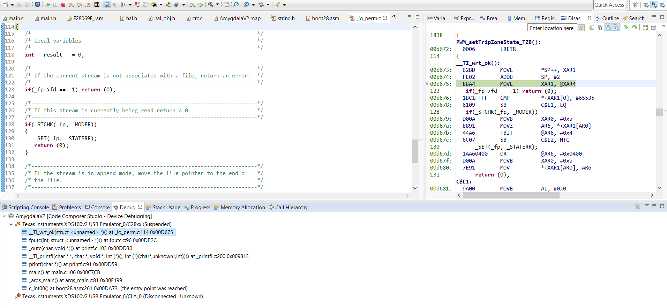The image size is (667, 308).
Task: Click the Disassembly home icon
Action: click(600, 28)
